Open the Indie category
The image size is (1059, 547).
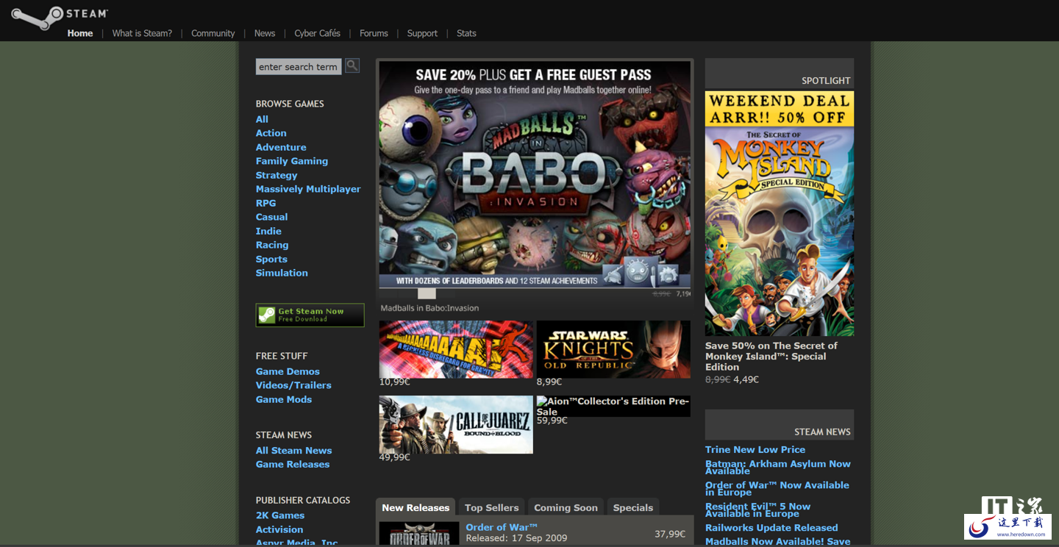[x=268, y=231]
